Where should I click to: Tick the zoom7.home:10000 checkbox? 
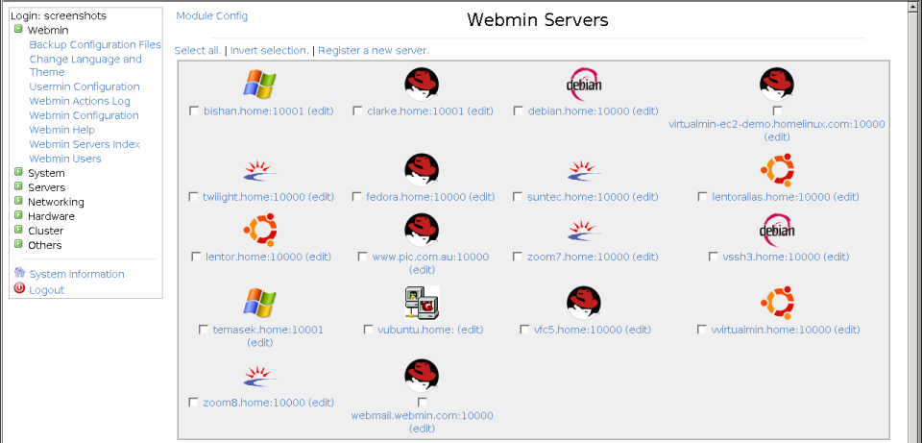click(x=518, y=256)
